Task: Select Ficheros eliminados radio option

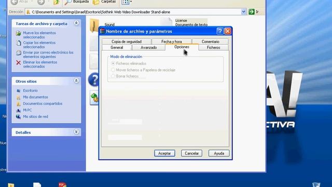Action: coord(129,63)
